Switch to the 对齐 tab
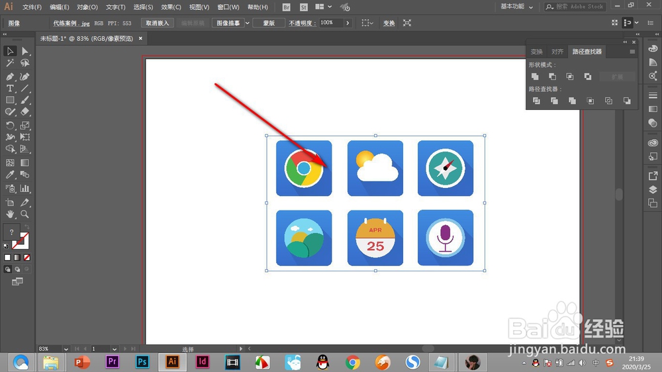Screen dimensions: 662x372 (x=557, y=52)
